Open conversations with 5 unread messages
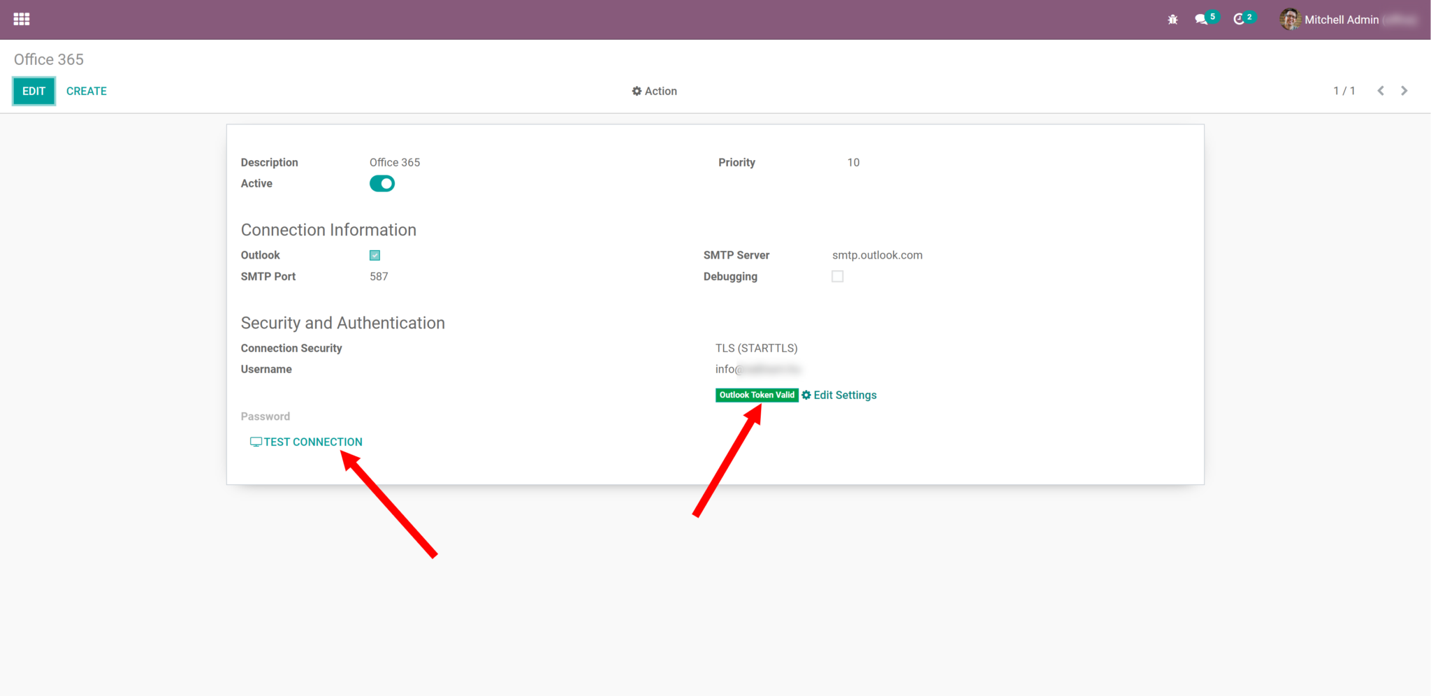Image resolution: width=1431 pixels, height=696 pixels. pyautogui.click(x=1202, y=19)
